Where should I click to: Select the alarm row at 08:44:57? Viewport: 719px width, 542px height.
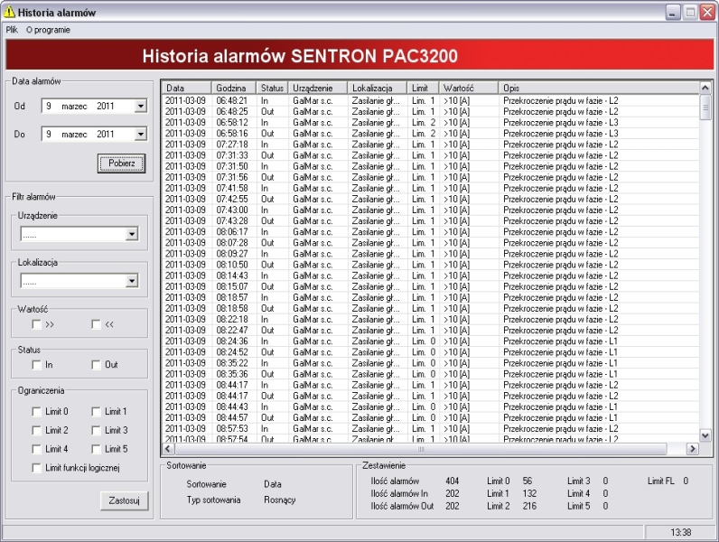(x=431, y=417)
